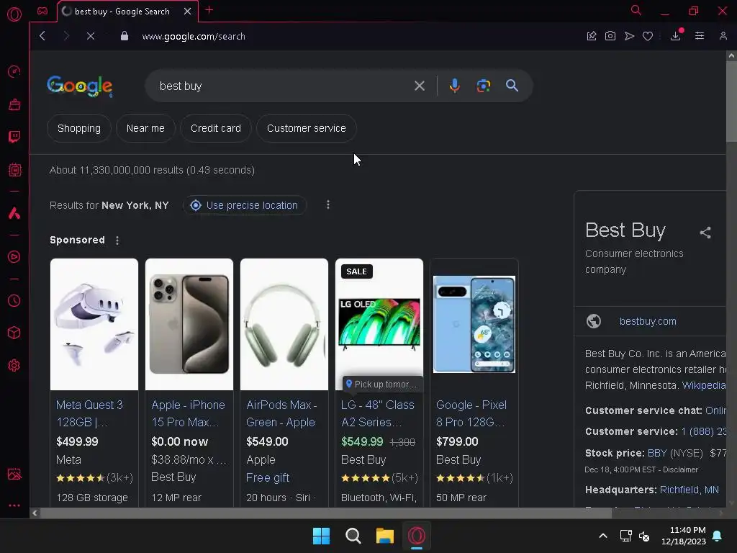Open File Explorer from taskbar

point(385,536)
